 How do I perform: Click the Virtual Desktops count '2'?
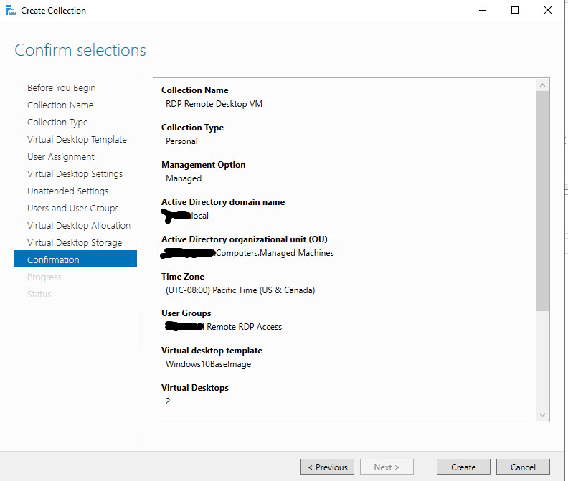click(x=168, y=401)
